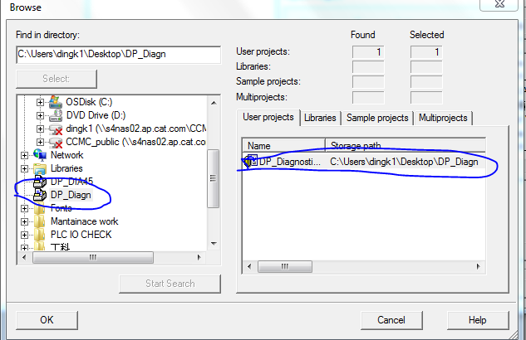The height and width of the screenshot is (340, 526).
Task: Click the Network globe icon
Action: tap(40, 155)
